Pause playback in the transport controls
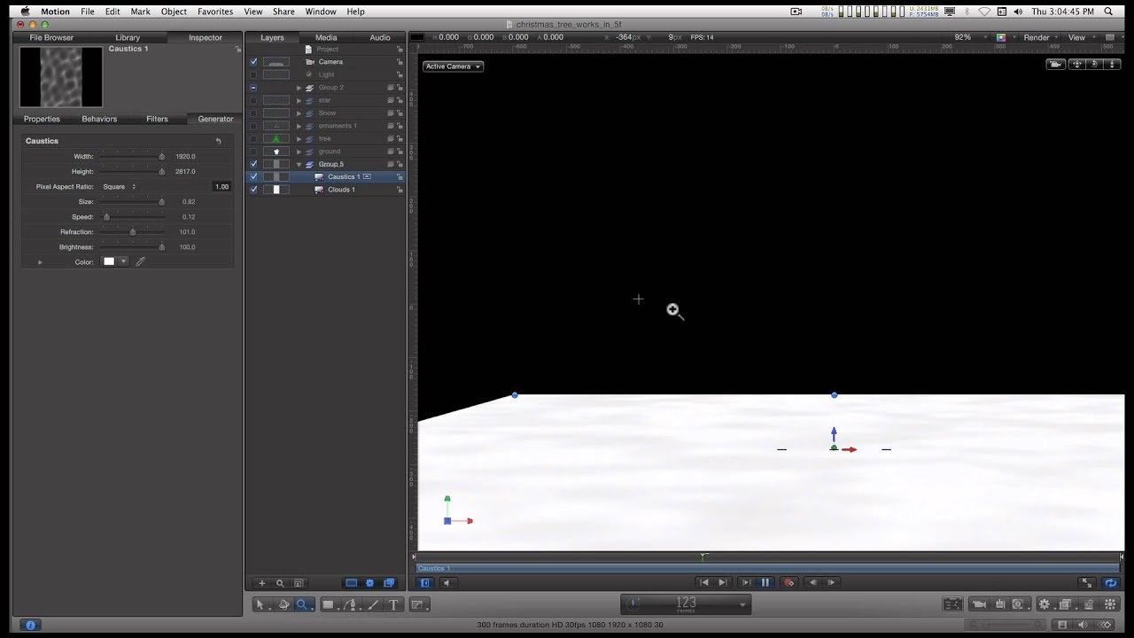 pyautogui.click(x=765, y=582)
